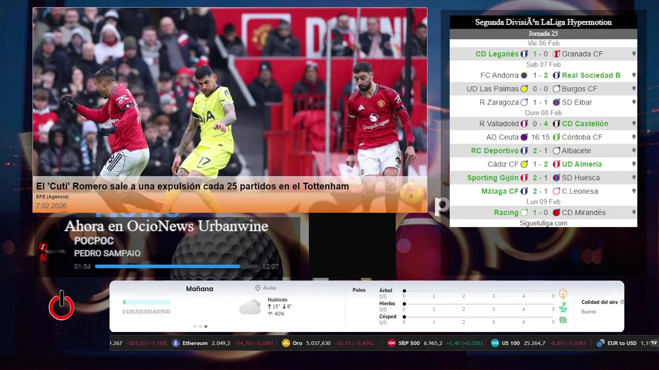
Task: Open the TradingView logo in ticker corner
Action: pyautogui.click(x=654, y=343)
